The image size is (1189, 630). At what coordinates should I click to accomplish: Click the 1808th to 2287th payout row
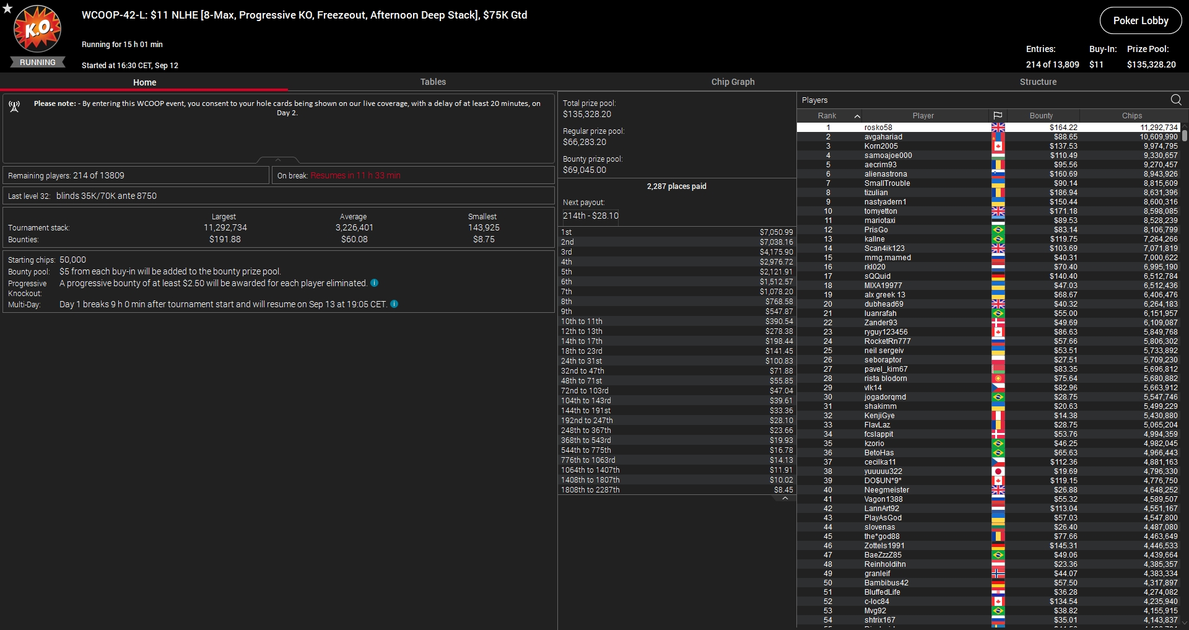[x=677, y=490]
